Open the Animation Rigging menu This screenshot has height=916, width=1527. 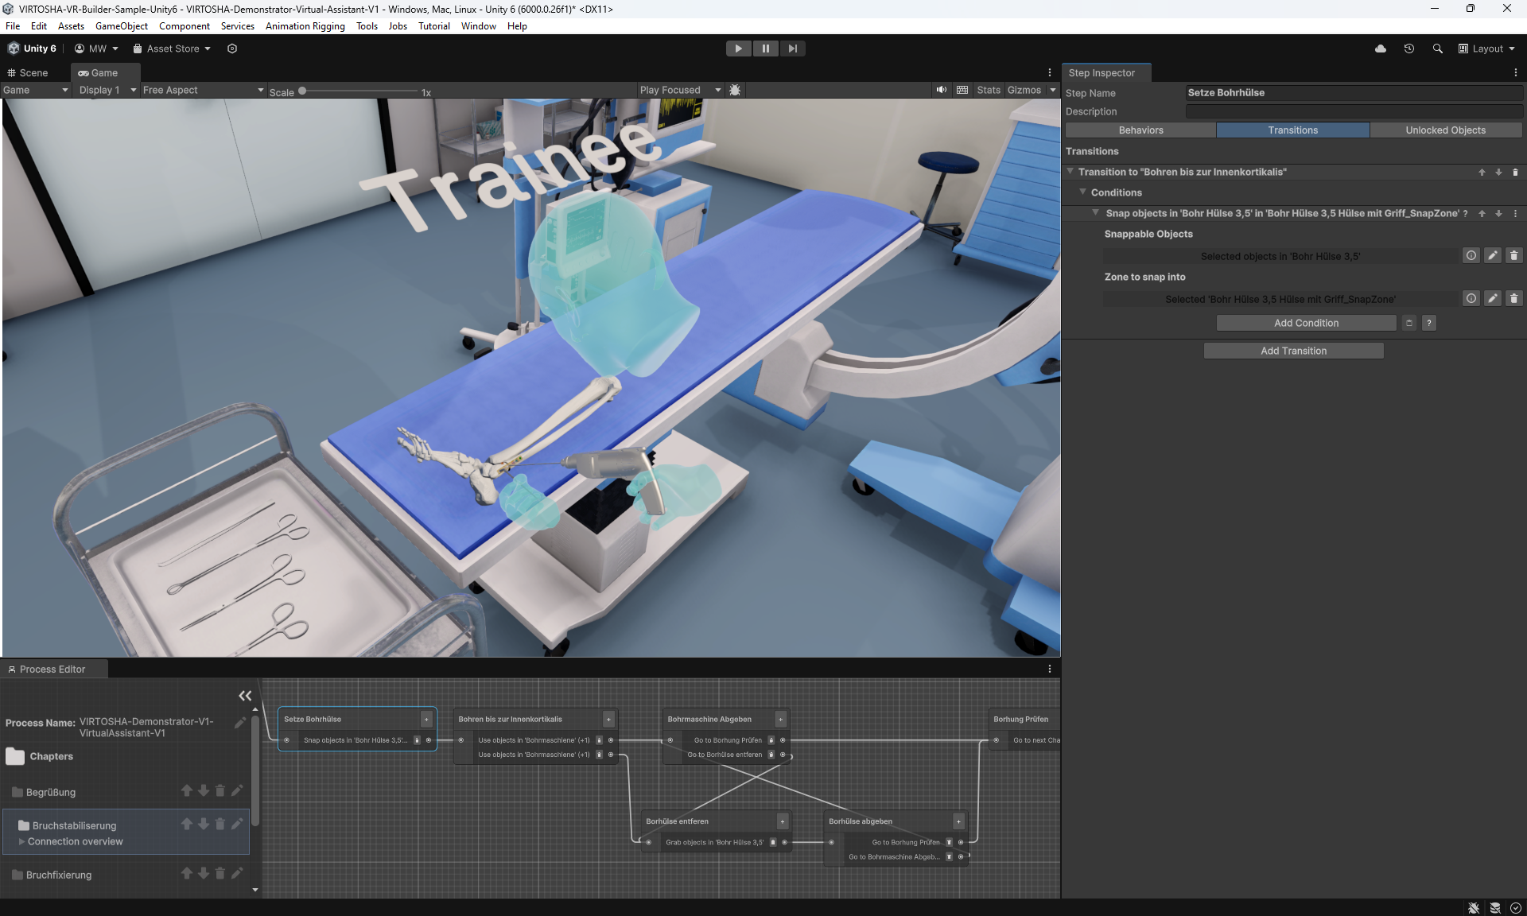[305, 26]
